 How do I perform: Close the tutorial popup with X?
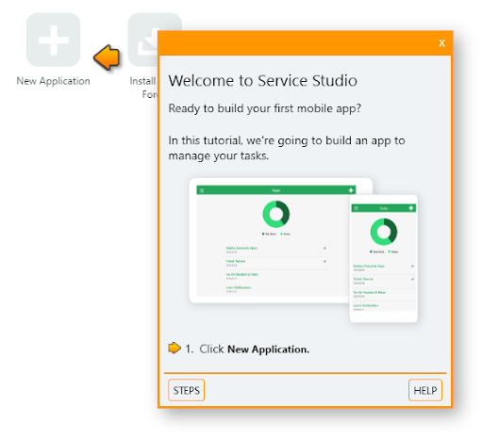coord(441,43)
